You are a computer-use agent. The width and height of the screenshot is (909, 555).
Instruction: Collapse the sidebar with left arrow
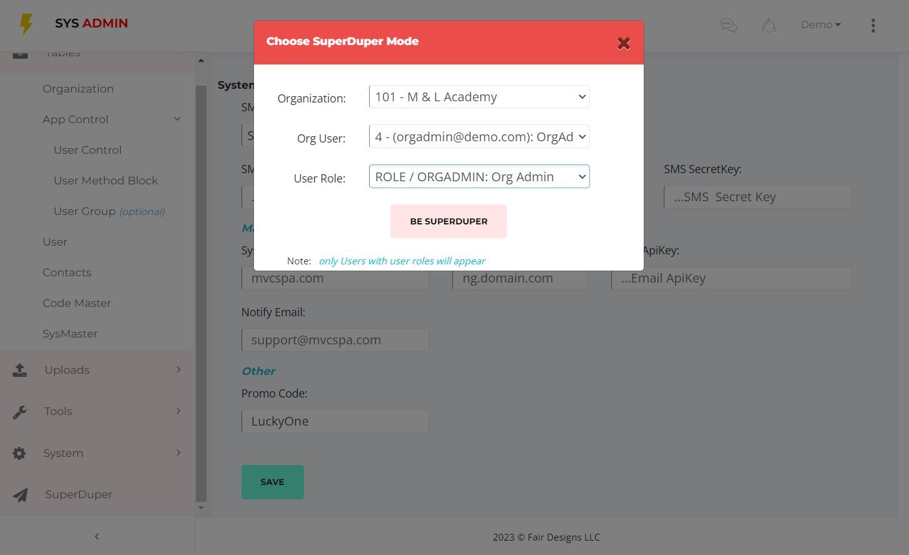coord(97,536)
